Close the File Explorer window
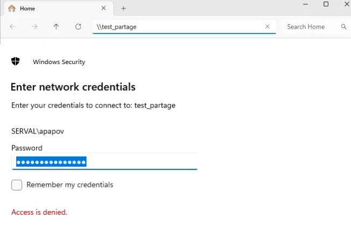 pos(347,4)
